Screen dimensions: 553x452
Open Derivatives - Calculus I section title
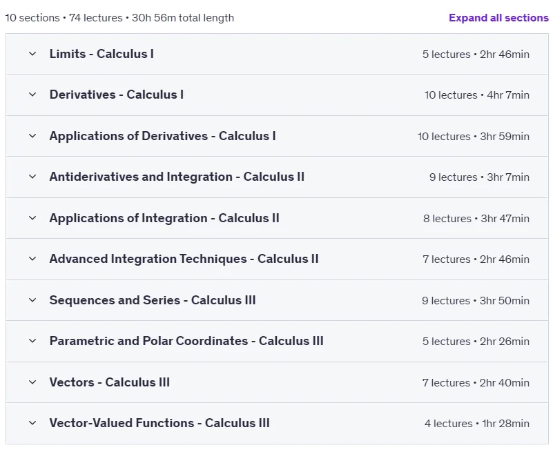coord(117,95)
